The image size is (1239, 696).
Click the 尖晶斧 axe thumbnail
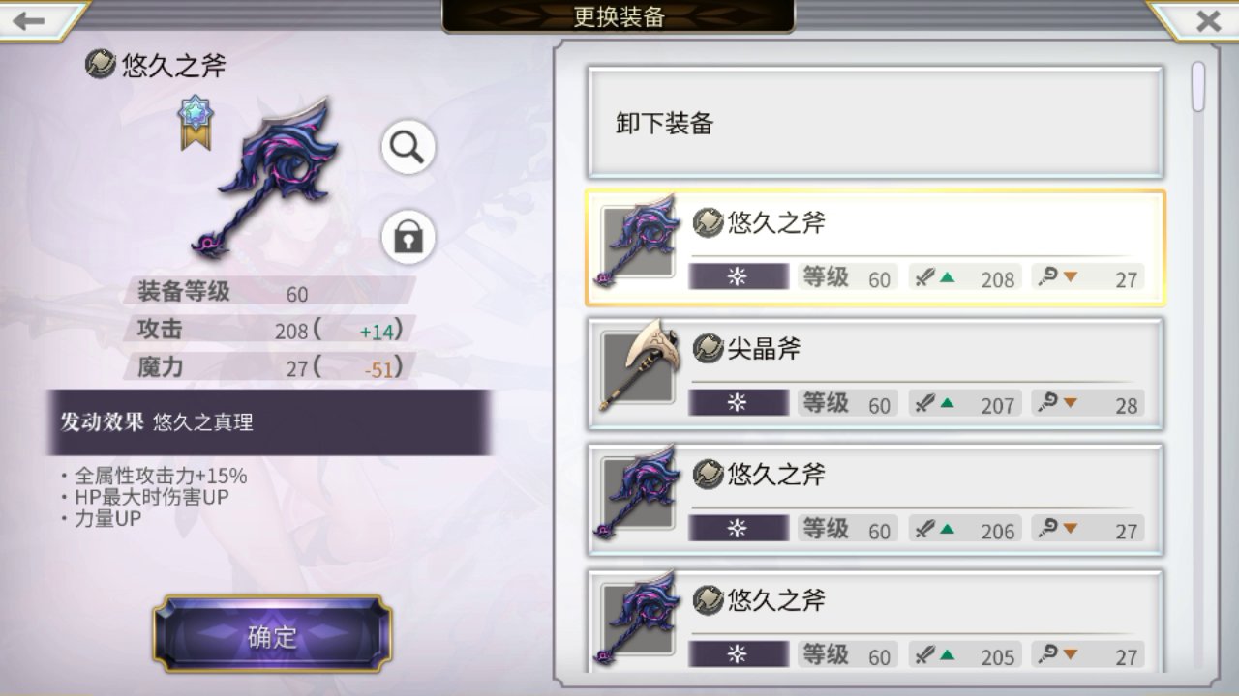[x=638, y=367]
